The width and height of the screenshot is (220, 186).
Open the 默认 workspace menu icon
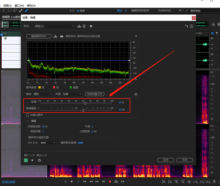[126, 11]
